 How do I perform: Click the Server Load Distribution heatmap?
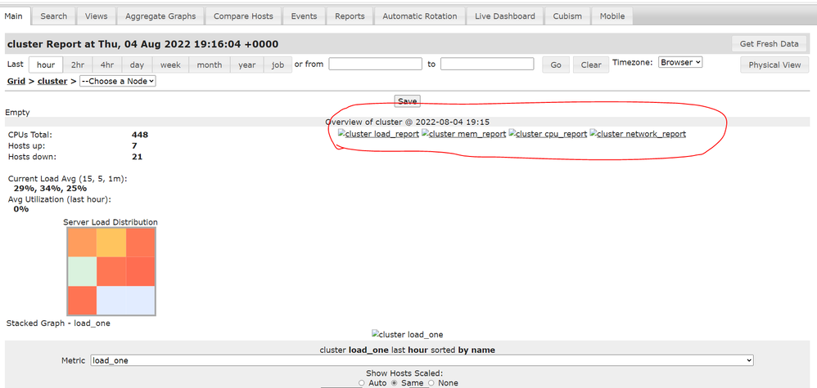coord(111,271)
